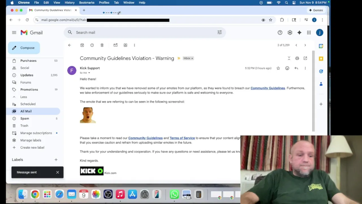Click the emote screenshot image
This screenshot has height=204, width=362.
(88, 115)
